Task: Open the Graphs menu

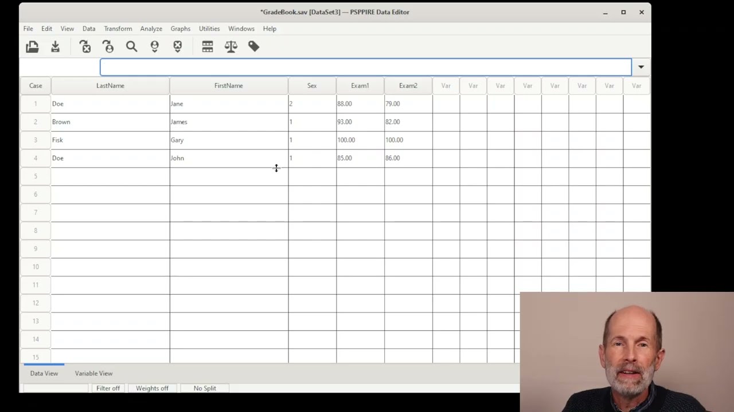Action: coord(181,29)
